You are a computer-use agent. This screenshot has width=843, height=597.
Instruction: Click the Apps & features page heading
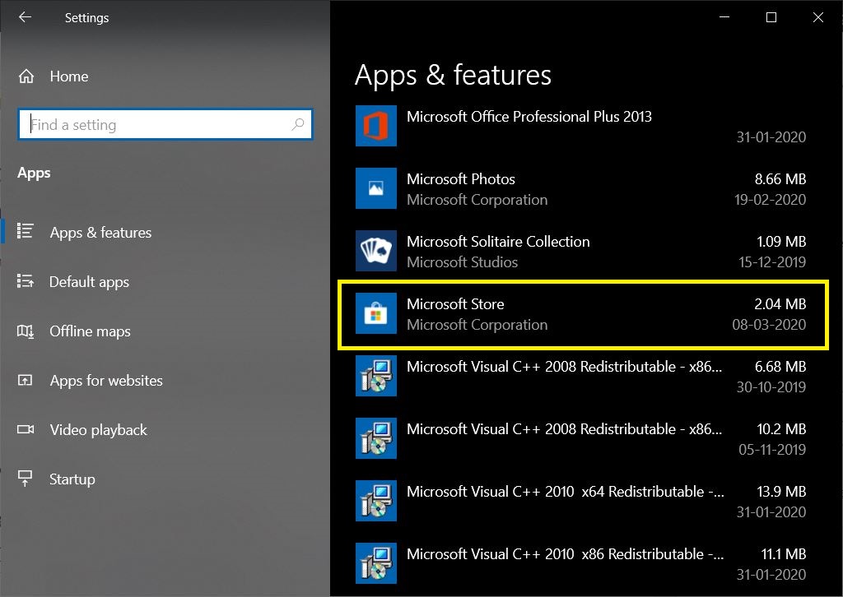[453, 75]
